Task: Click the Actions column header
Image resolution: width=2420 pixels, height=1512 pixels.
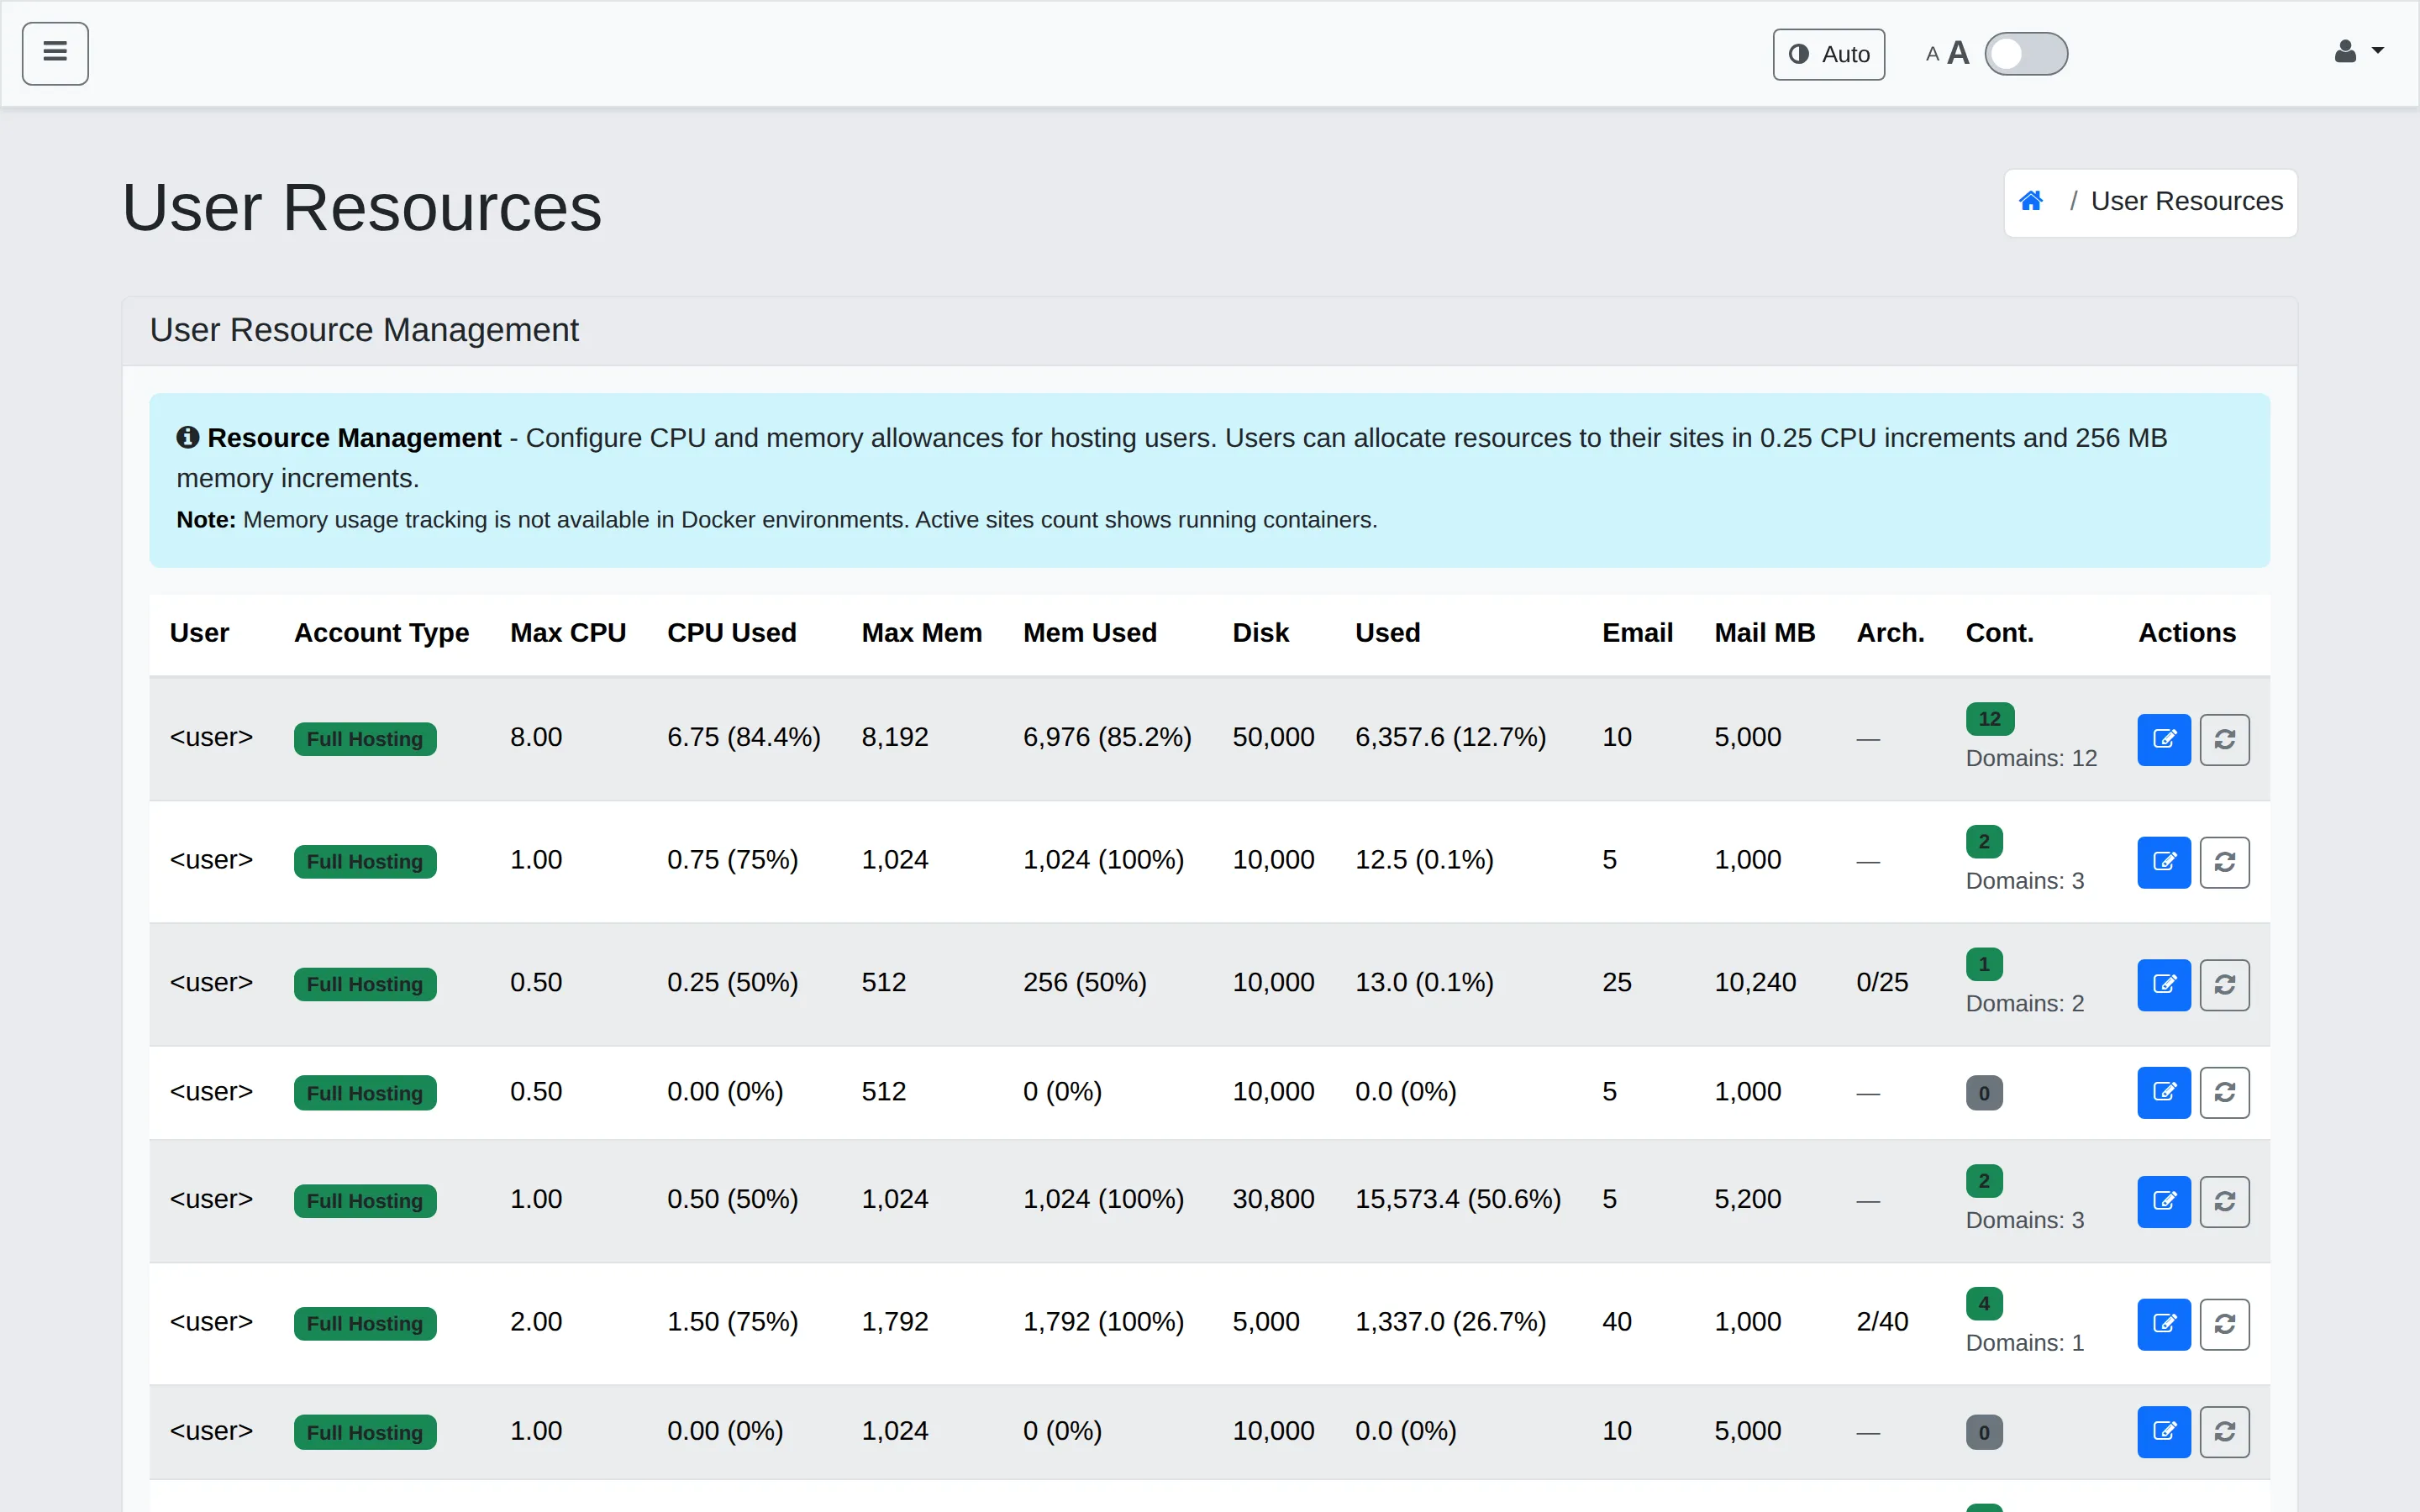Action: click(x=2187, y=633)
